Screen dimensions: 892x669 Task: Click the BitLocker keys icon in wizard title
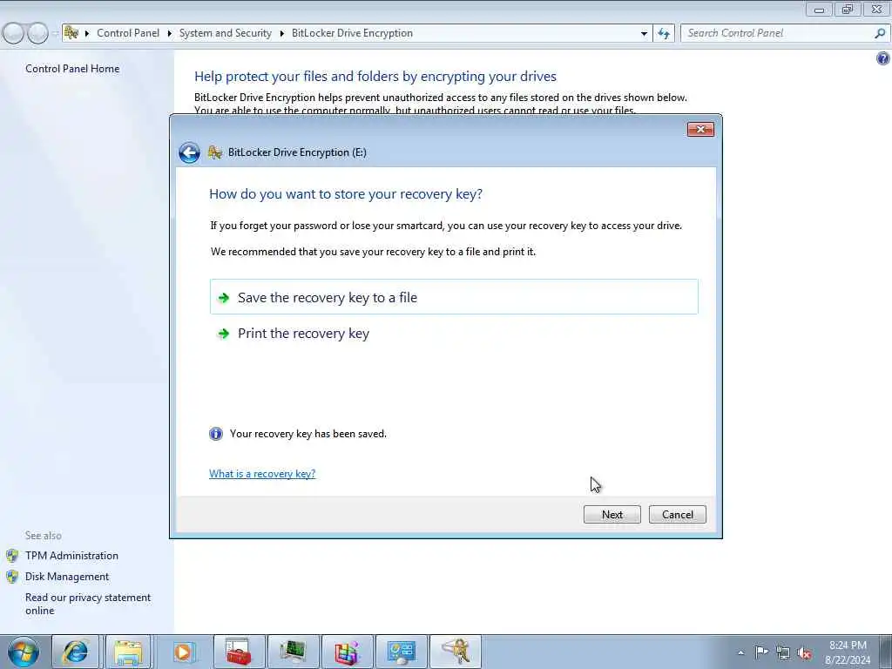[214, 152]
